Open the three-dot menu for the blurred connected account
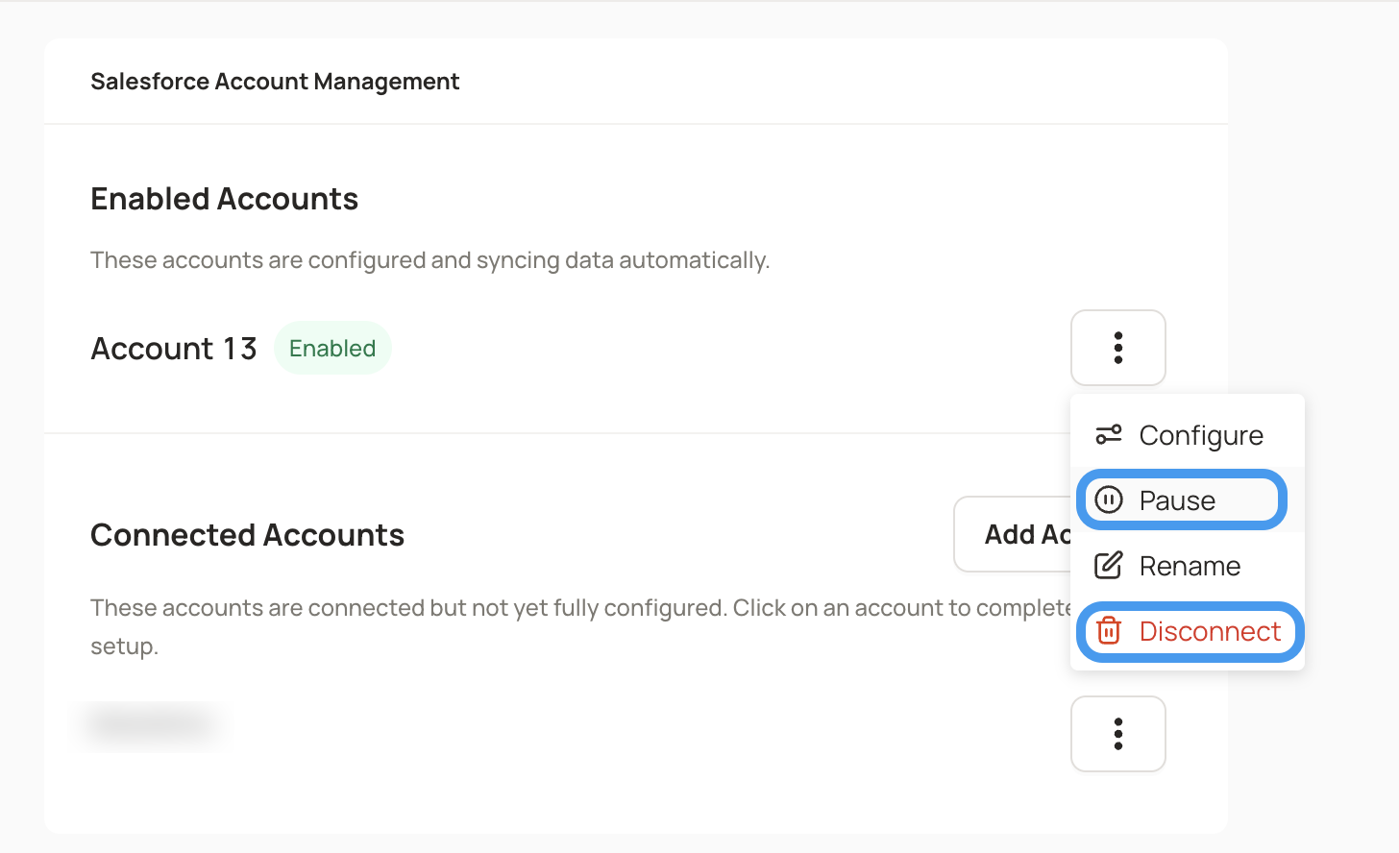This screenshot has width=1399, height=853. 1118,734
